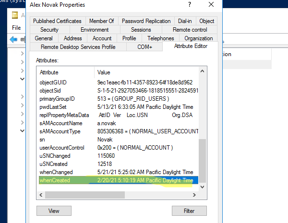288x223 pixels.
Task: Select the replPropertyMetaData attribute row
Action: coord(119,115)
